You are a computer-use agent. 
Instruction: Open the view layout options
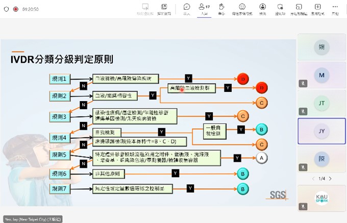click(262, 8)
